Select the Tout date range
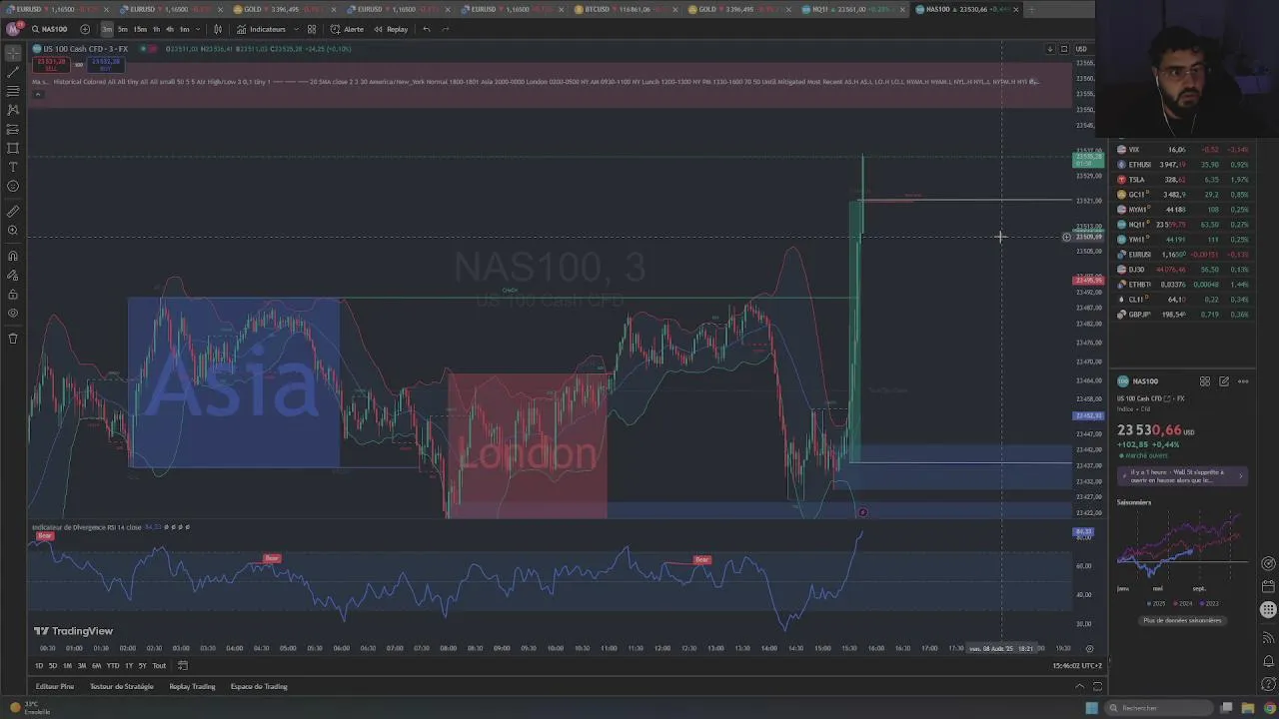Screen dimensions: 1279x719 [159, 666]
